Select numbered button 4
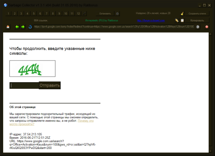 [x=28, y=14]
